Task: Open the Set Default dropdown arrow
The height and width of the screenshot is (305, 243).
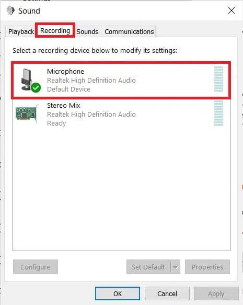Action: click(176, 267)
